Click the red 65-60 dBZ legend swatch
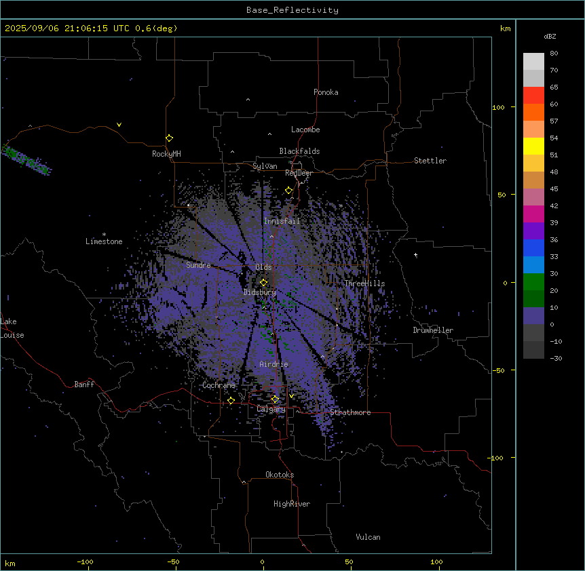This screenshot has height=571, width=585. coord(533,95)
